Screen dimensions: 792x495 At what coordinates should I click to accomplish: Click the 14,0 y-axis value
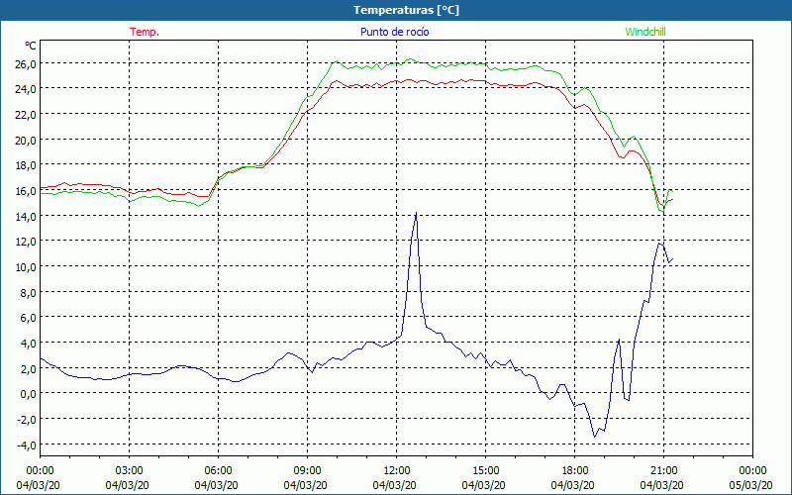[x=26, y=216]
